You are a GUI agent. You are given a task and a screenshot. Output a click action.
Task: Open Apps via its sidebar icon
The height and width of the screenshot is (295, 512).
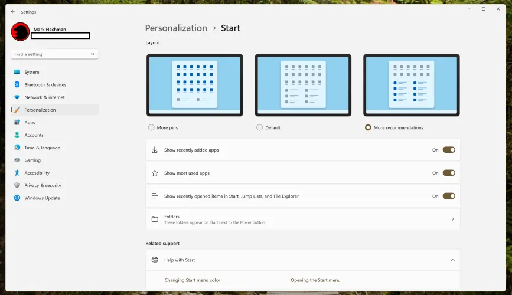[x=17, y=123]
